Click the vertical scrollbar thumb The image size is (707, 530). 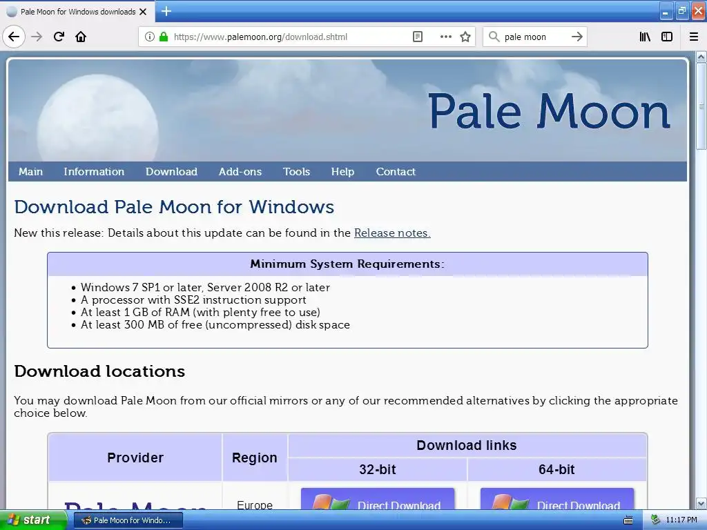[701, 106]
